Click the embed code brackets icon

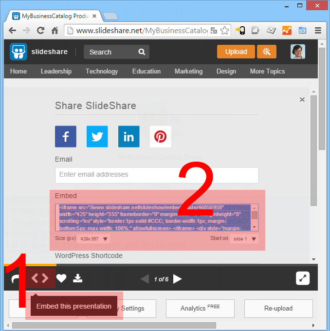[x=40, y=278]
